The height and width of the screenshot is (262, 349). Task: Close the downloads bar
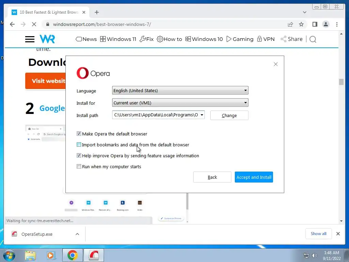click(x=338, y=234)
